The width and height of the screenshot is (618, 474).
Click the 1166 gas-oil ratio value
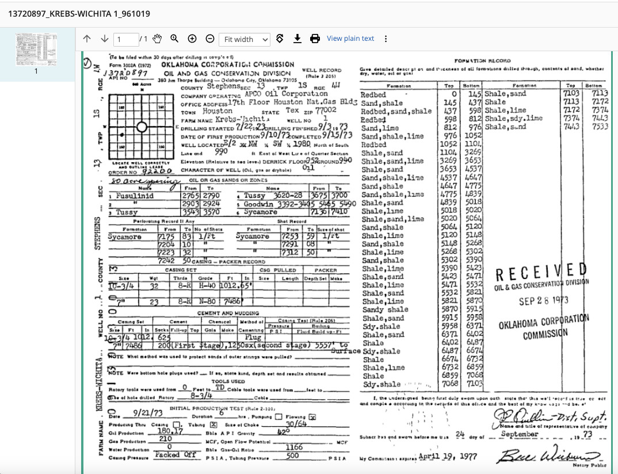pos(294,447)
